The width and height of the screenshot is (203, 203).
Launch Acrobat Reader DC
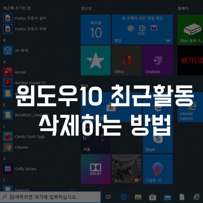coord(25,83)
